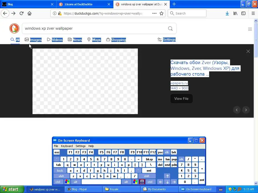Screen dimensions: 258x193
Task: Click the page vertical scrollbar thumb
Action: tap(256, 40)
